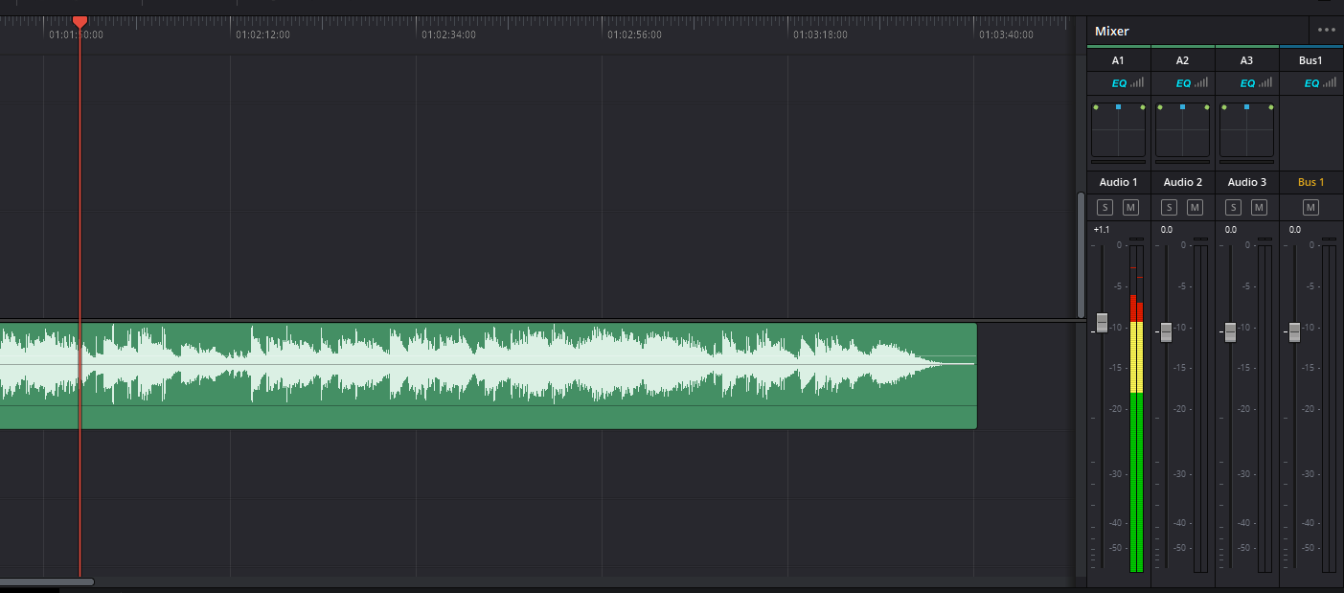Viewport: 1344px width, 593px height.
Task: Select the Bus1 channel header
Action: coord(1310,60)
